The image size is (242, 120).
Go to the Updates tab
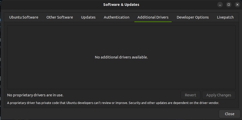[88, 17]
